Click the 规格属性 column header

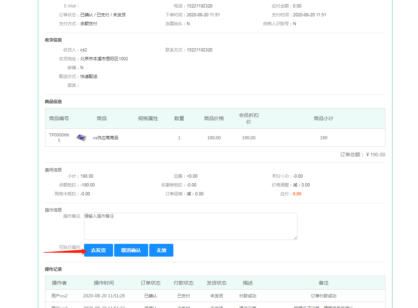point(148,118)
